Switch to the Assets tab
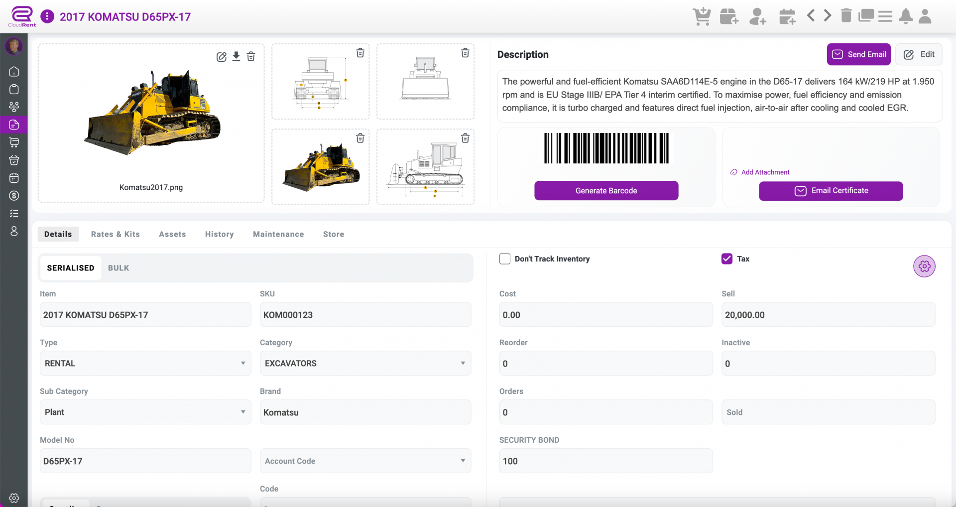 pos(172,234)
